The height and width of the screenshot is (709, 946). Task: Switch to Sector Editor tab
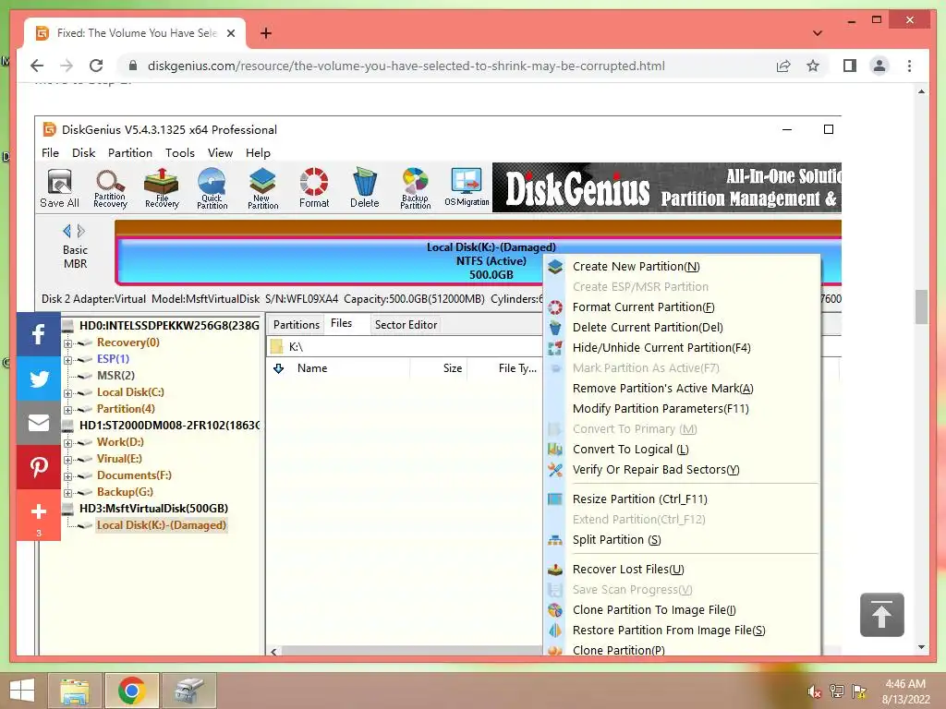[406, 324]
